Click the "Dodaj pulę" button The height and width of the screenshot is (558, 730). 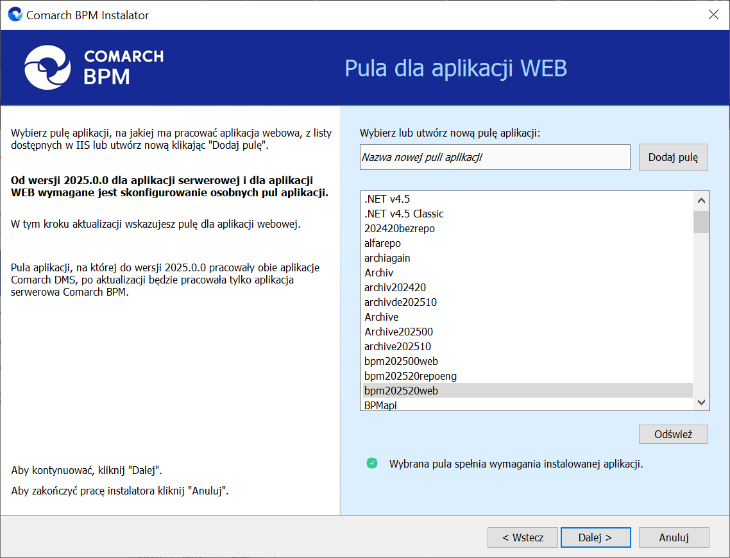coord(673,157)
